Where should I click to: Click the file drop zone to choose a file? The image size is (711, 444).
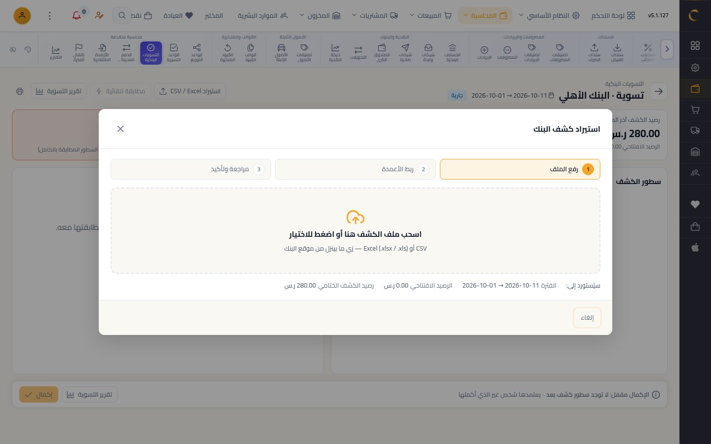coord(355,230)
